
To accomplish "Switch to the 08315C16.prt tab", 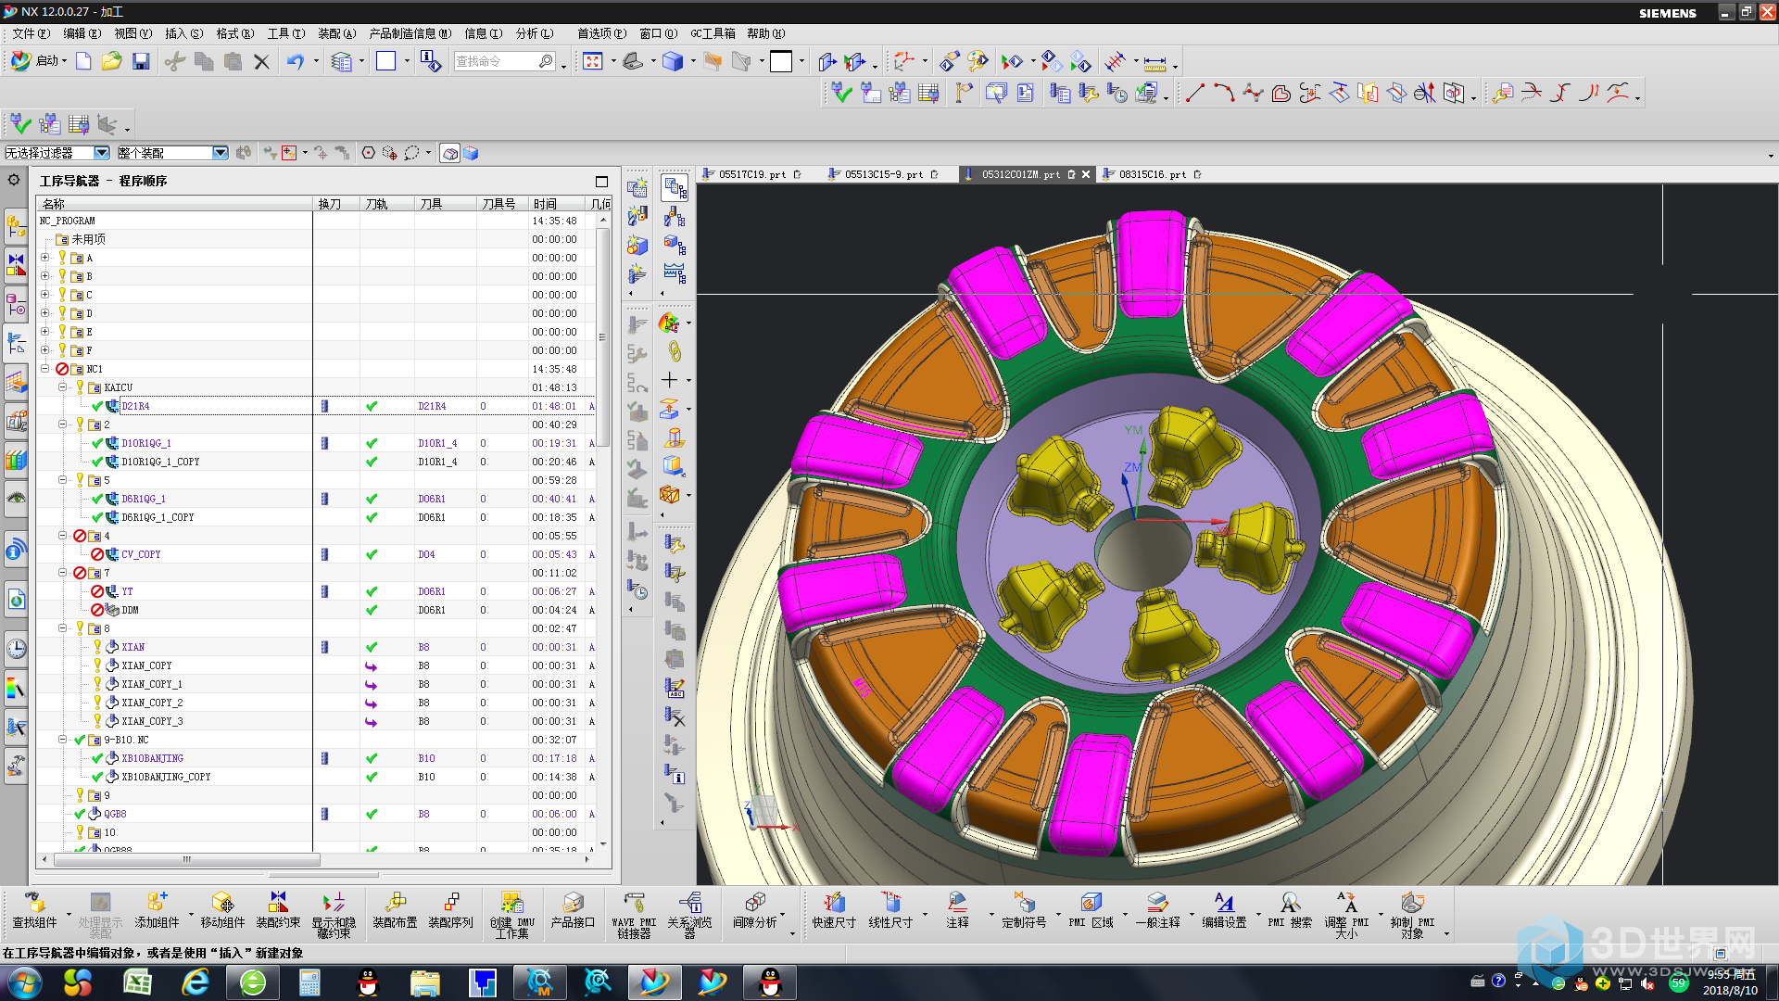I will click(1152, 174).
